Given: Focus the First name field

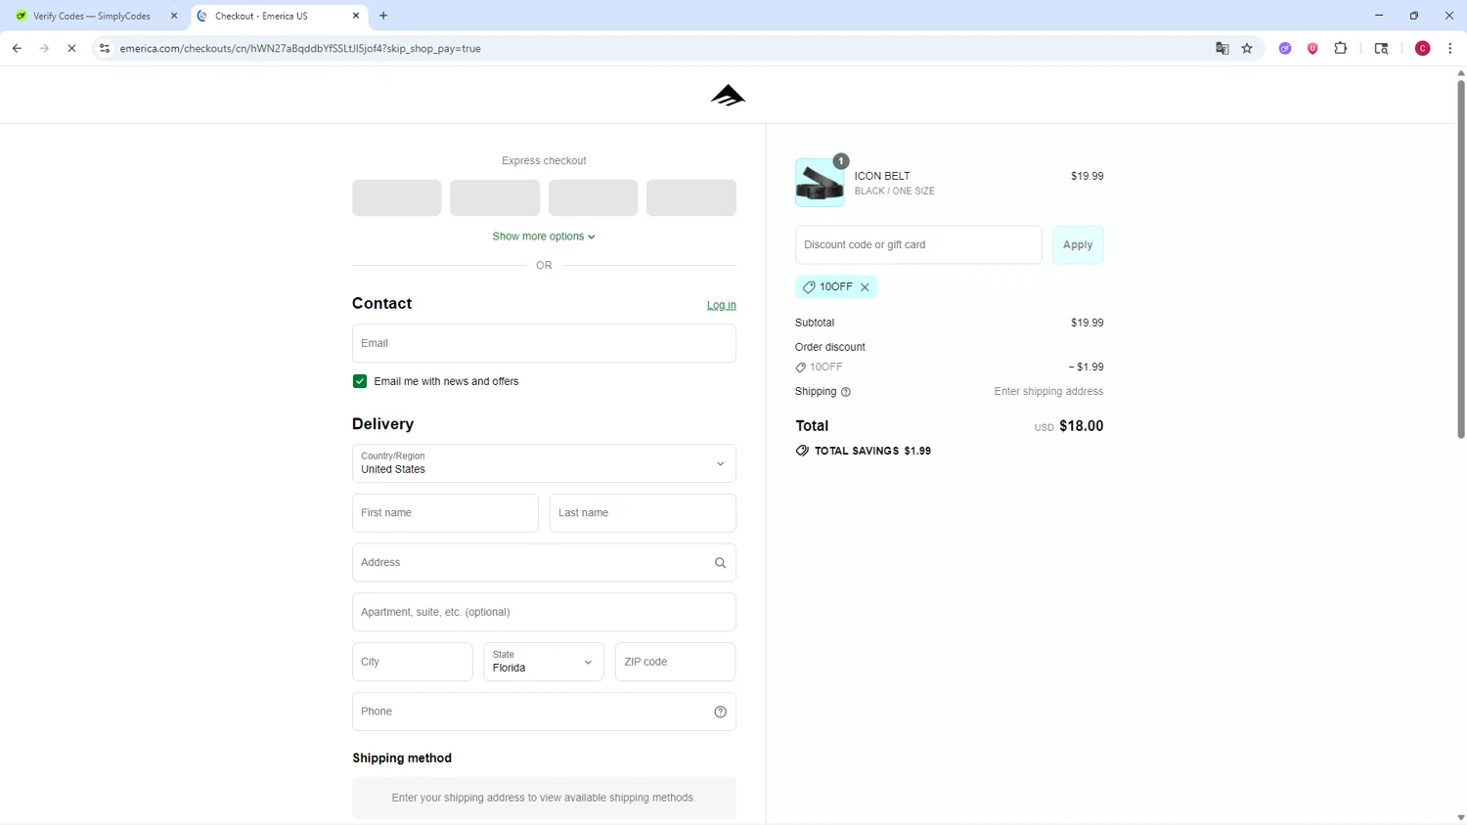Looking at the screenshot, I should point(445,513).
